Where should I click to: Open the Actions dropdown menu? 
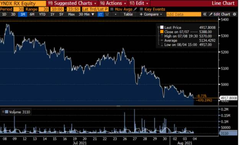[113, 3]
